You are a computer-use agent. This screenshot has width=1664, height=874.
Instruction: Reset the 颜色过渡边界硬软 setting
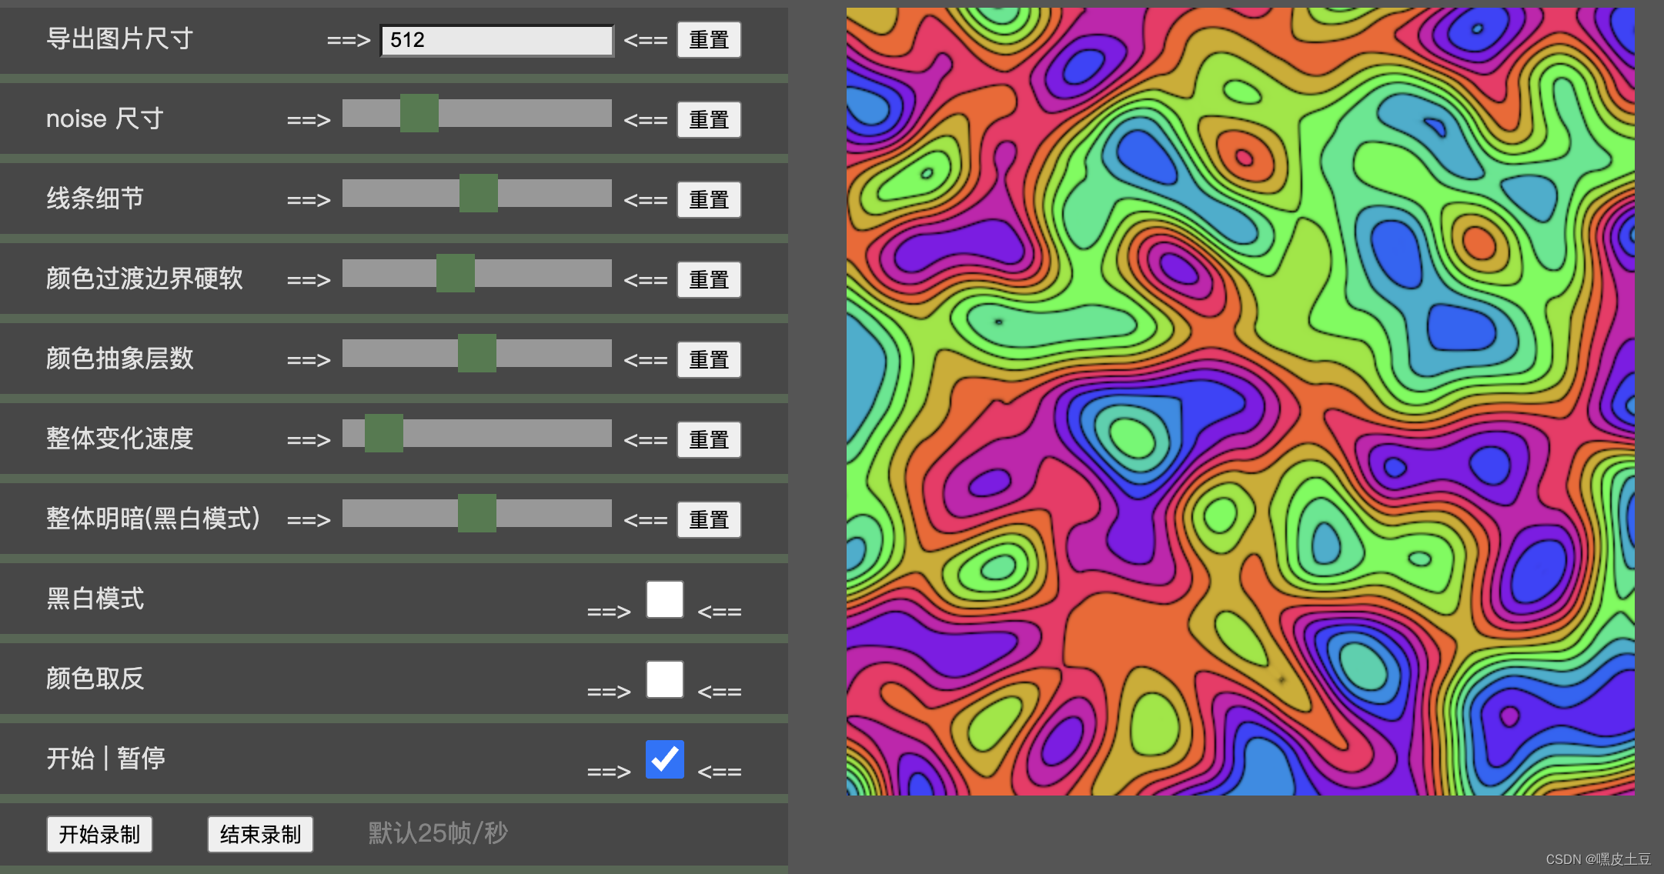tap(708, 280)
